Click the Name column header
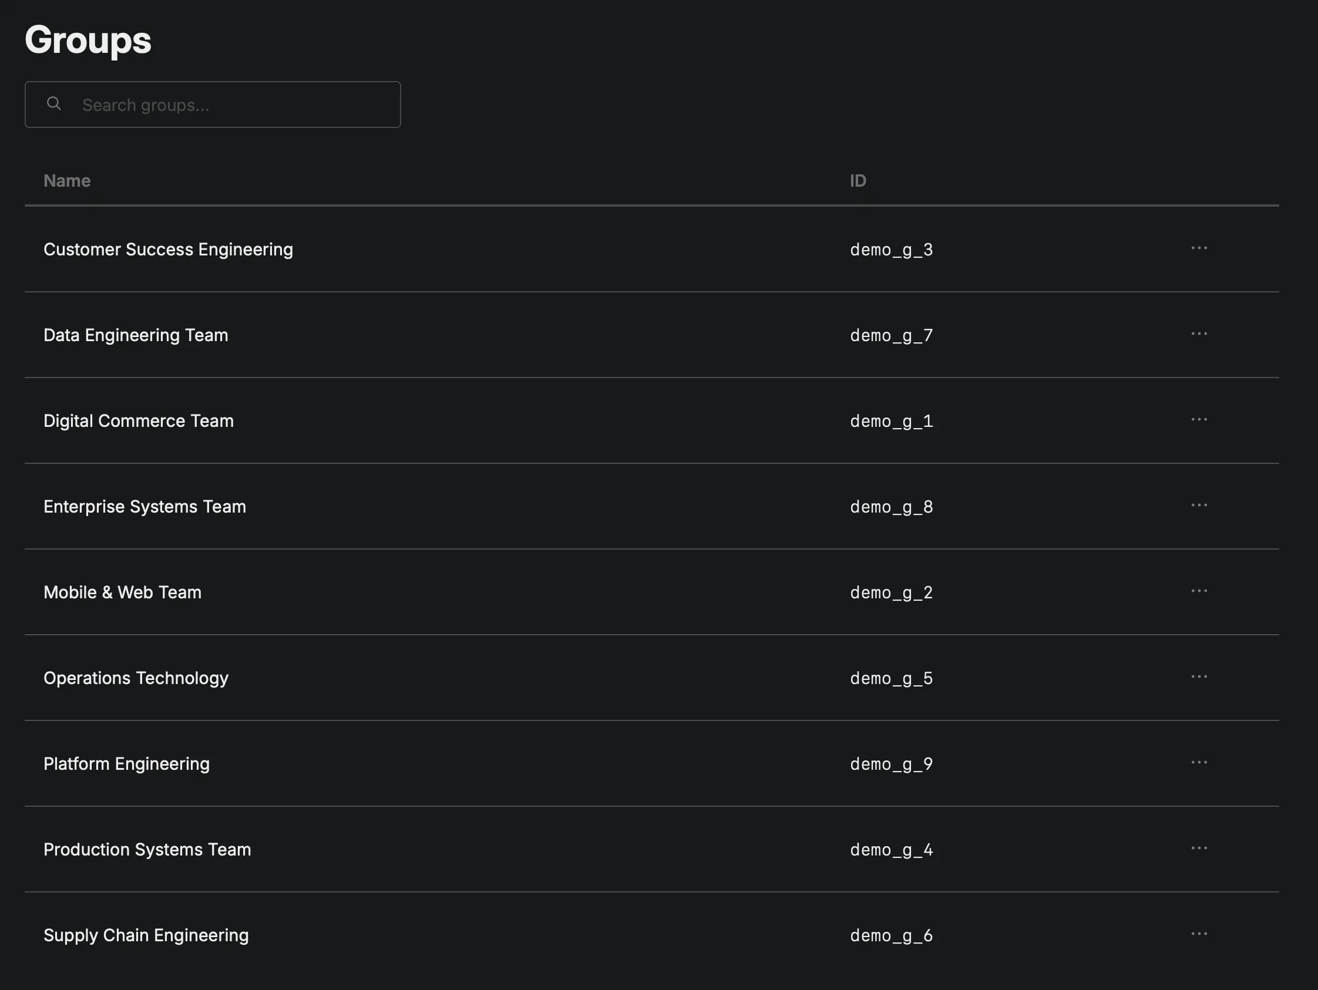1318x990 pixels. (67, 180)
